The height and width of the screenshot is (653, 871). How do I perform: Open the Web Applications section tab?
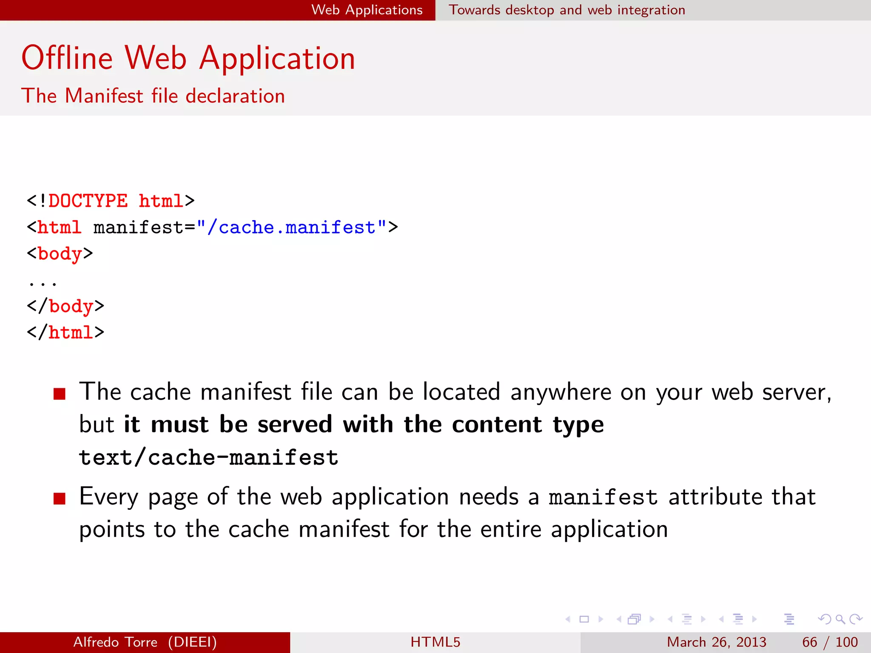[367, 10]
